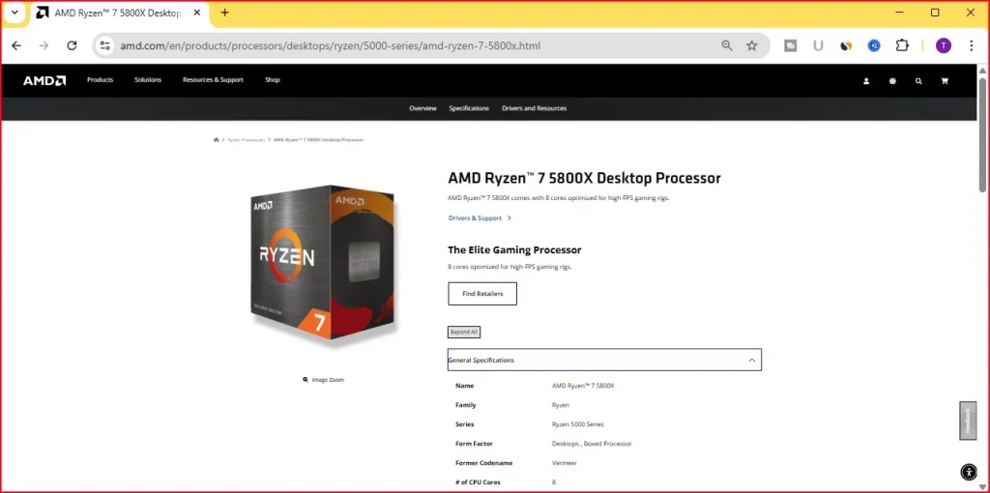Click the zoom magnifier in address bar
990x493 pixels.
727,45
